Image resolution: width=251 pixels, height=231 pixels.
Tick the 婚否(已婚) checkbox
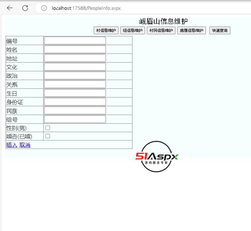click(x=48, y=136)
